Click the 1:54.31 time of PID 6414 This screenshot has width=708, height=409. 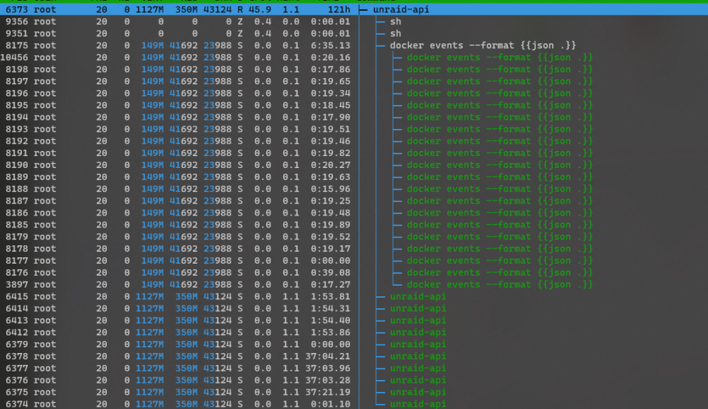330,308
